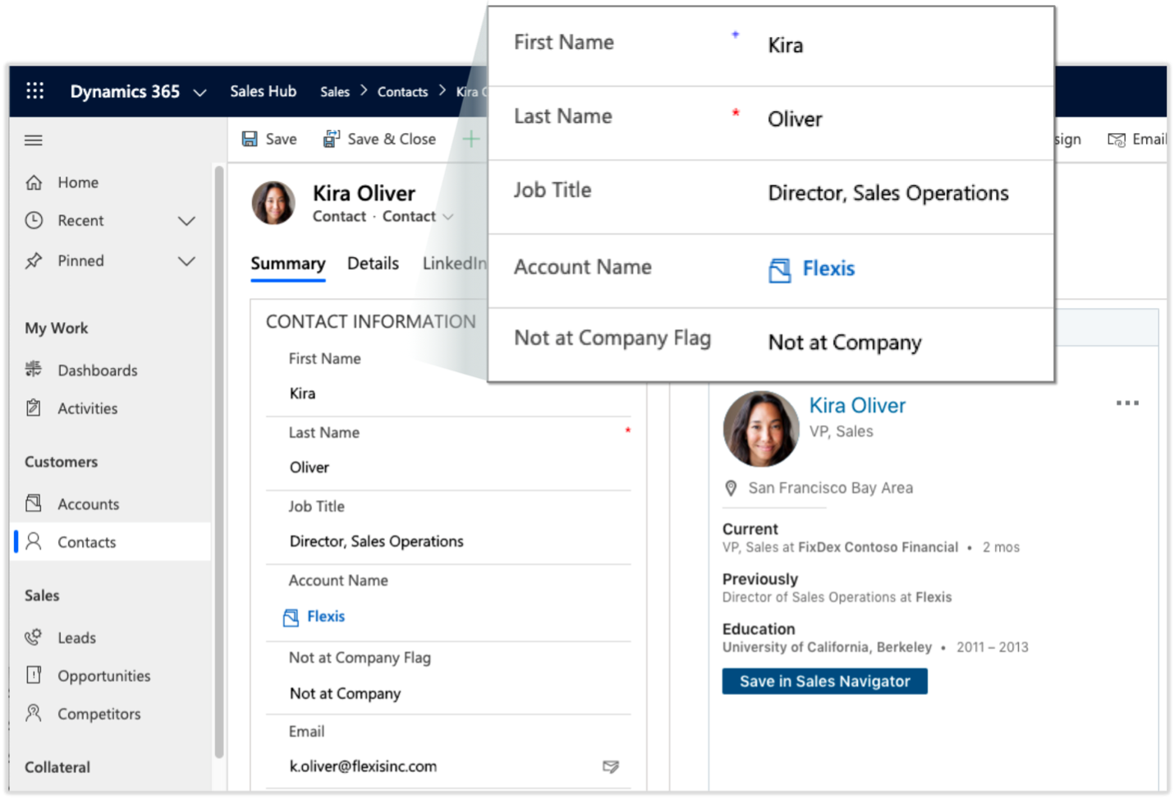
Task: Click the Job Title field in form
Action: pyautogui.click(x=448, y=541)
